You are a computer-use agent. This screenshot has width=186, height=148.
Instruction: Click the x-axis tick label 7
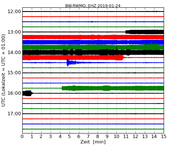tap(88, 137)
